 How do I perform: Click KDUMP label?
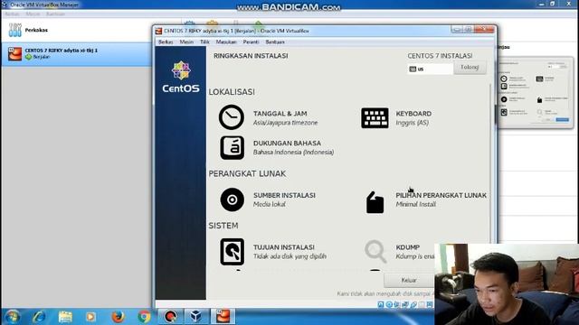click(x=408, y=247)
